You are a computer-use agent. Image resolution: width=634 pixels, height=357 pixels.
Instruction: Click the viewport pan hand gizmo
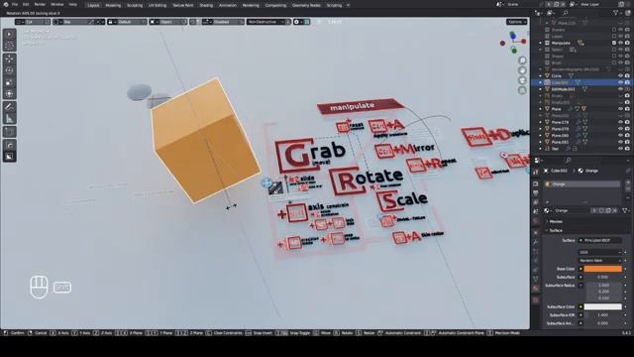[522, 70]
